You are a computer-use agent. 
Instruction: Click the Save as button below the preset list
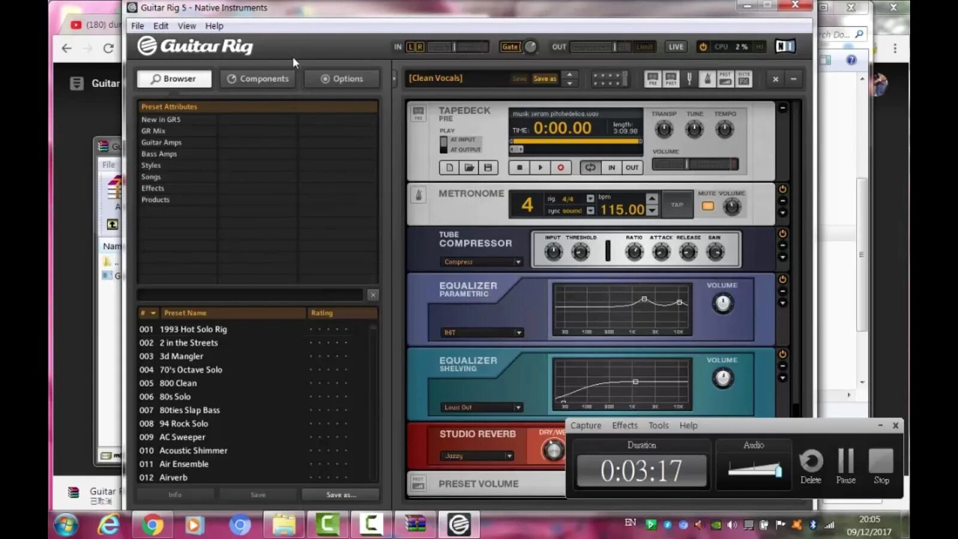[x=340, y=494]
